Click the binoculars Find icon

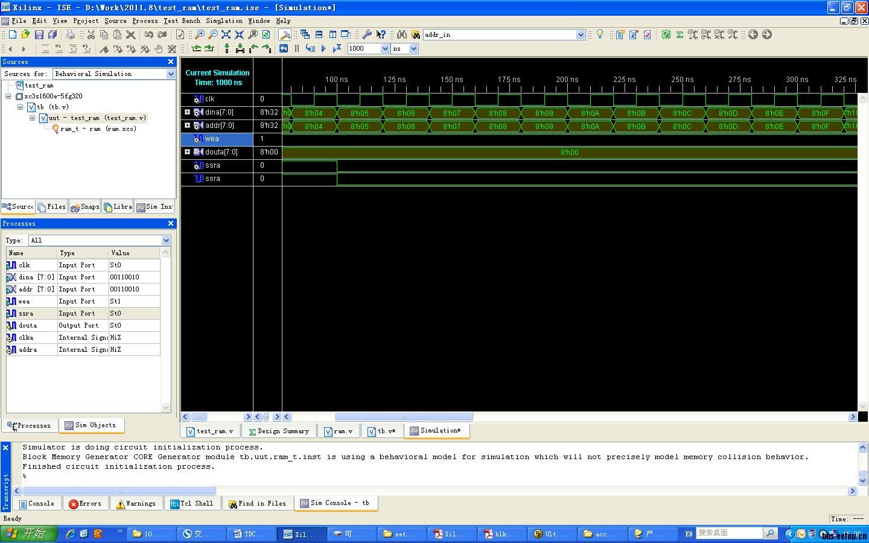click(402, 35)
